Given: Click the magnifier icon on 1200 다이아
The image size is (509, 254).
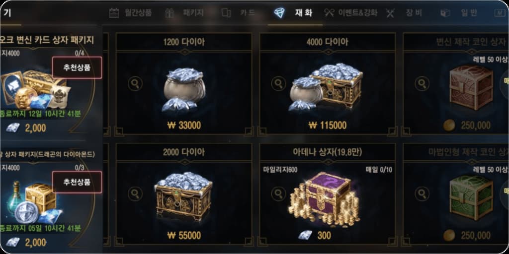Looking at the screenshot, I should click(x=134, y=84).
